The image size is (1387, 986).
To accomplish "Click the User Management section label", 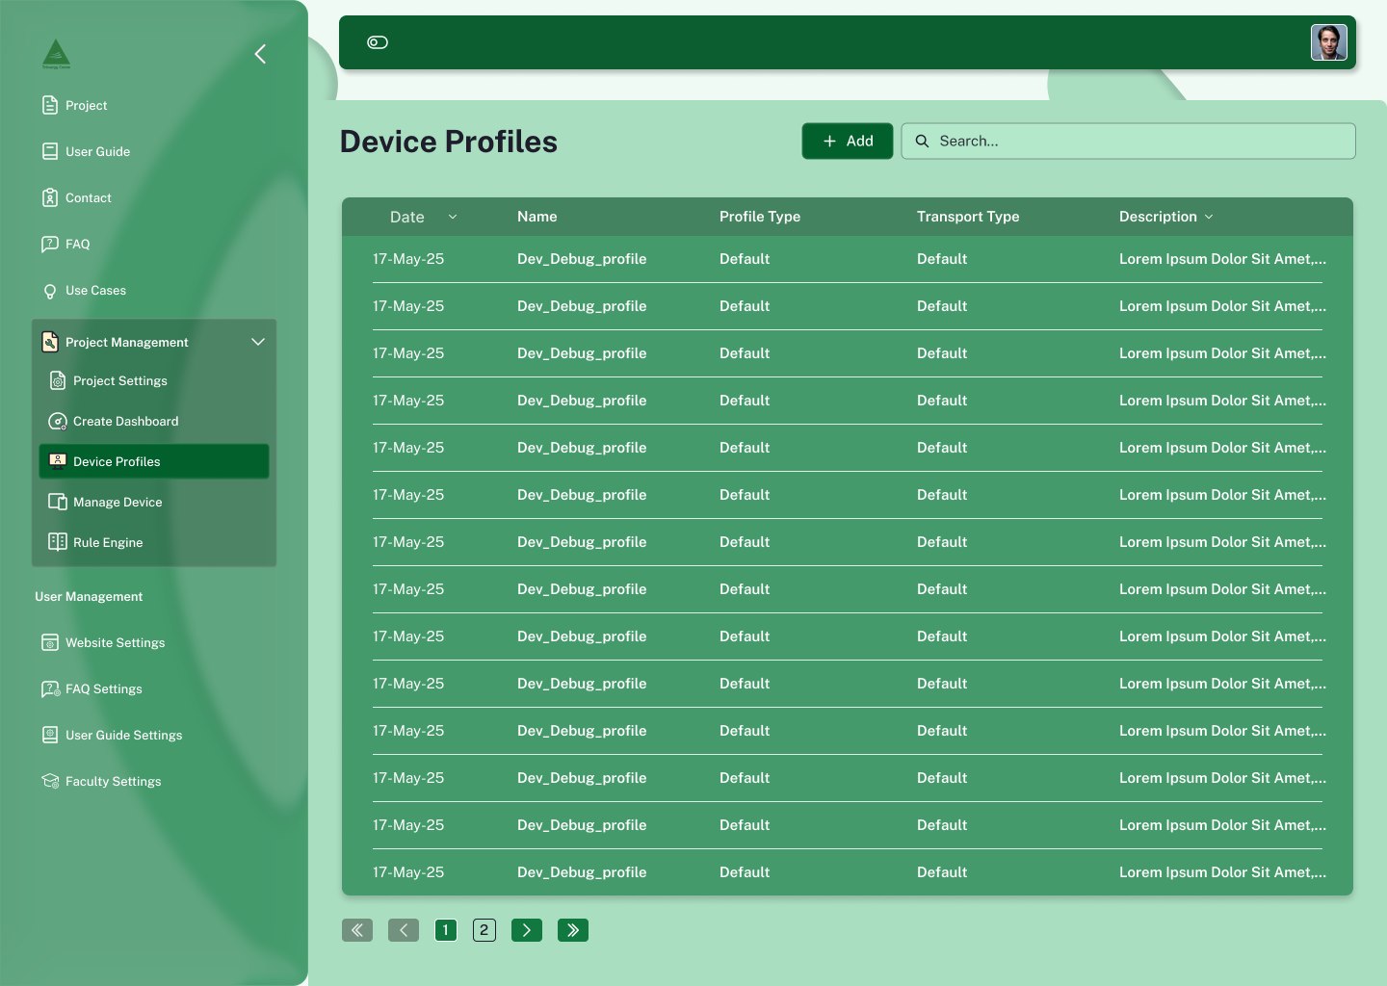I will click(x=89, y=596).
